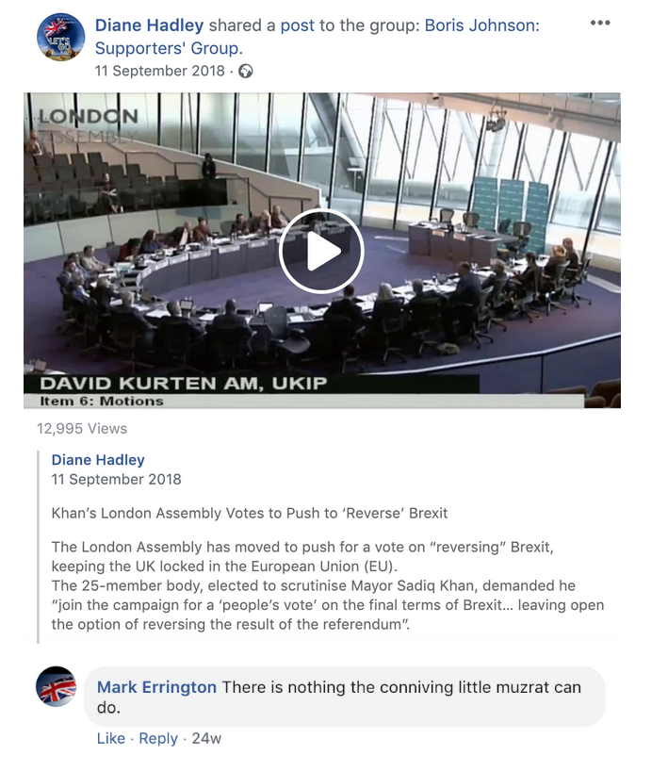Reply to Mark Errington's comment
Image resolution: width=668 pixels, height=772 pixels.
point(158,738)
